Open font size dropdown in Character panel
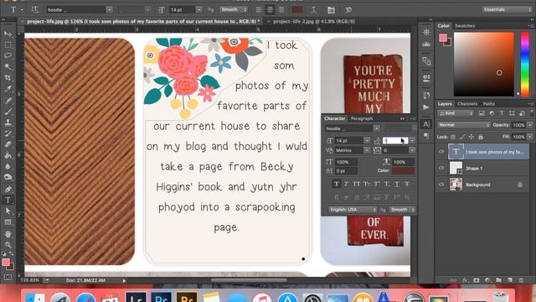Image resolution: width=536 pixels, height=302 pixels. coord(367,140)
